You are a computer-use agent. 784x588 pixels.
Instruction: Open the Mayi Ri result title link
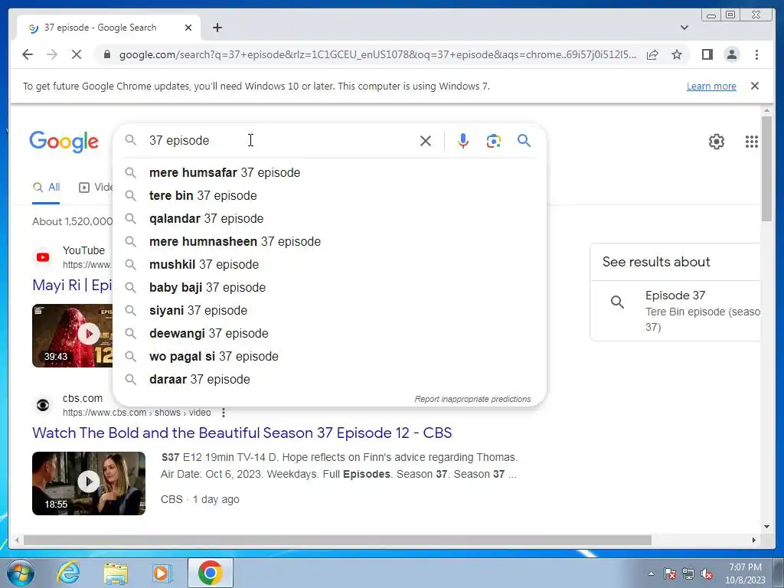pos(72,285)
